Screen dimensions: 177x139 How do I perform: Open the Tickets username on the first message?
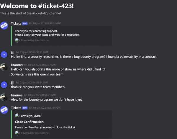(x=16, y=24)
